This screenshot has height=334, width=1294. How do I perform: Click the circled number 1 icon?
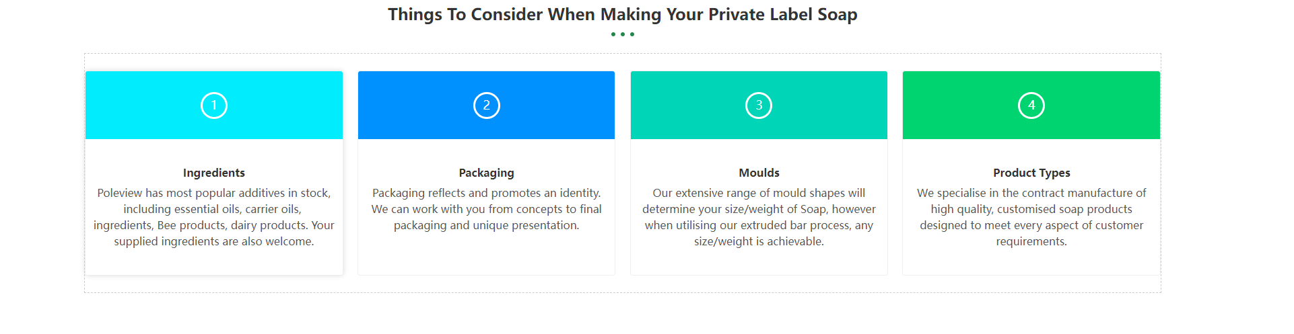click(x=214, y=106)
